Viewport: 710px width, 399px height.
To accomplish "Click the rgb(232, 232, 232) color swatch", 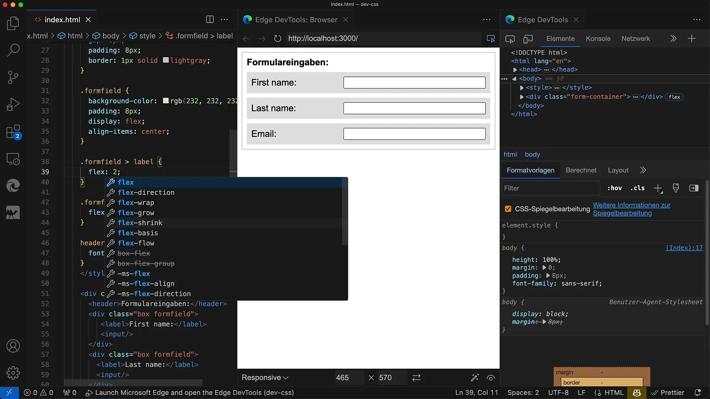I will [166, 101].
